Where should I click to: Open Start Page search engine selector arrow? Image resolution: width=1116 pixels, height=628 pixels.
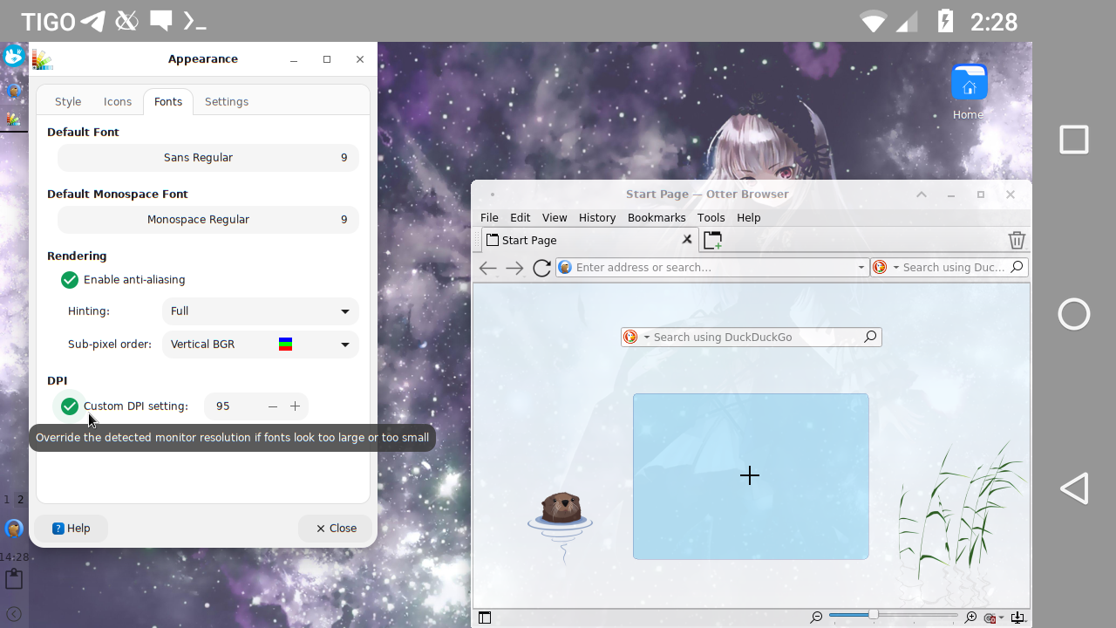[x=646, y=338]
